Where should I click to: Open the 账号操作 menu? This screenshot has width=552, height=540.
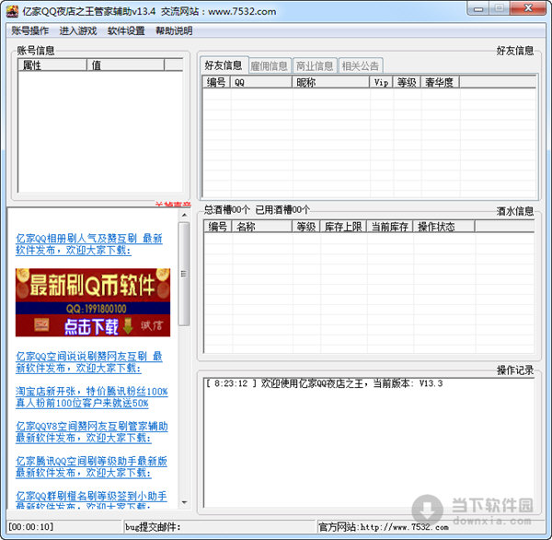[x=30, y=31]
